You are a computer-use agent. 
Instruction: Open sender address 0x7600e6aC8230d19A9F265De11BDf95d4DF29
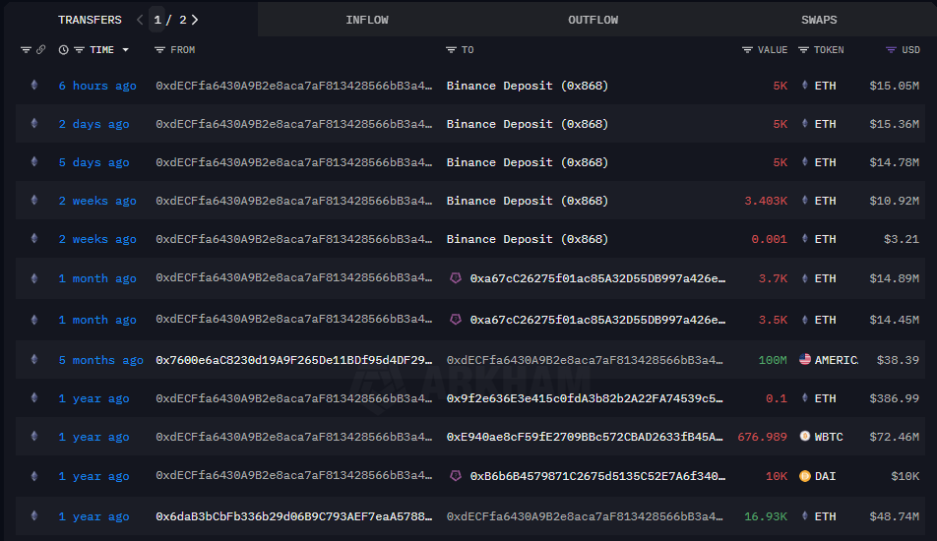coord(294,360)
